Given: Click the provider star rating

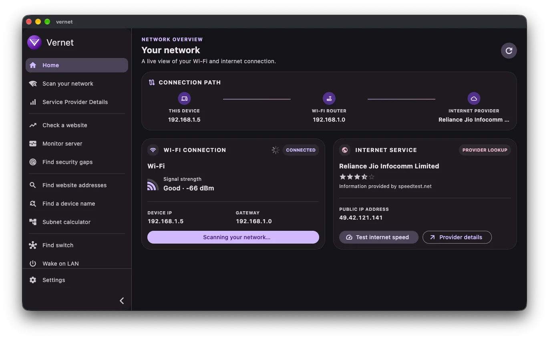Looking at the screenshot, I should (357, 176).
